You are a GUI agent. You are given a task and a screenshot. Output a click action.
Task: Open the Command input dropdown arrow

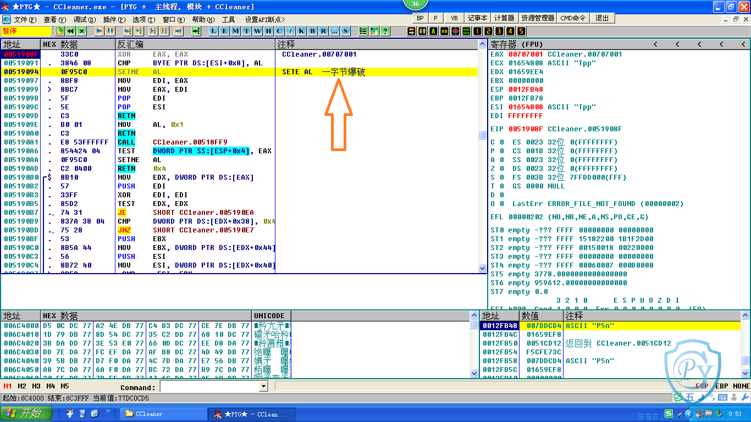pos(263,387)
